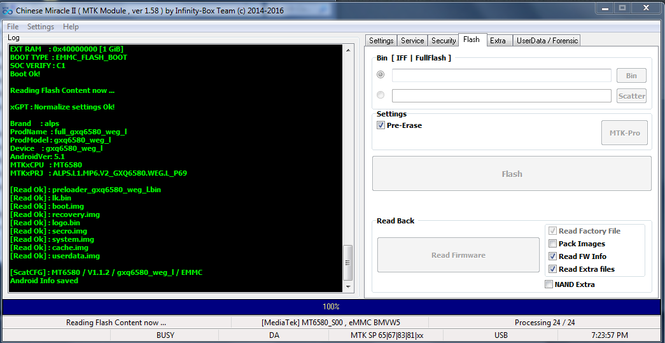Switch to the Settings tab

pyautogui.click(x=381, y=41)
